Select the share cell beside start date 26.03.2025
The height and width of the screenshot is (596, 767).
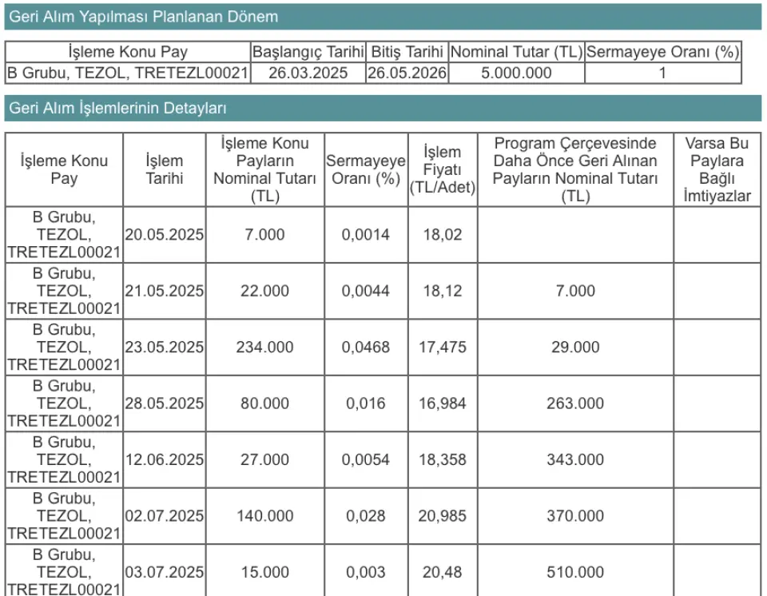click(128, 73)
